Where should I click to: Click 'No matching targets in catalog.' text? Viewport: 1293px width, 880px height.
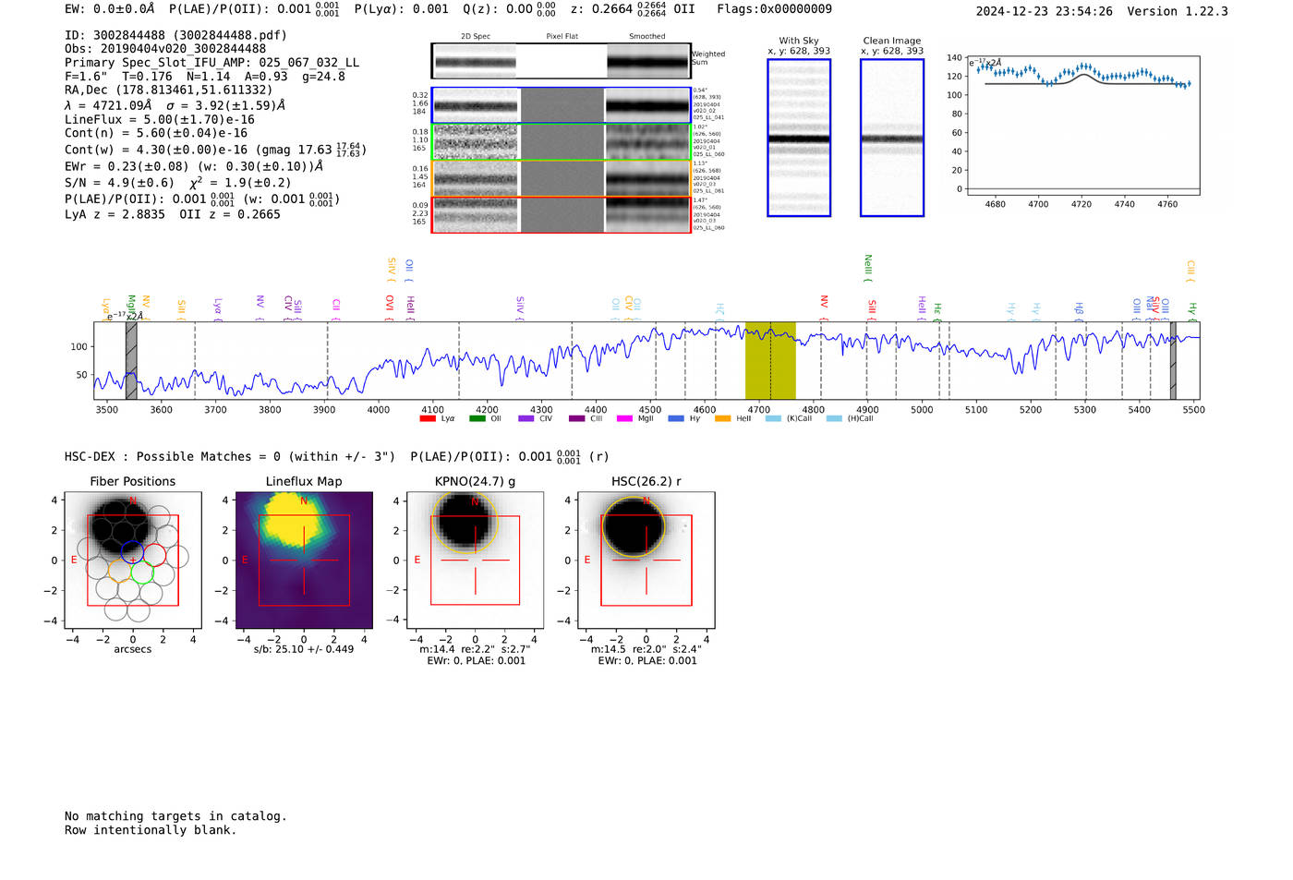175,816
